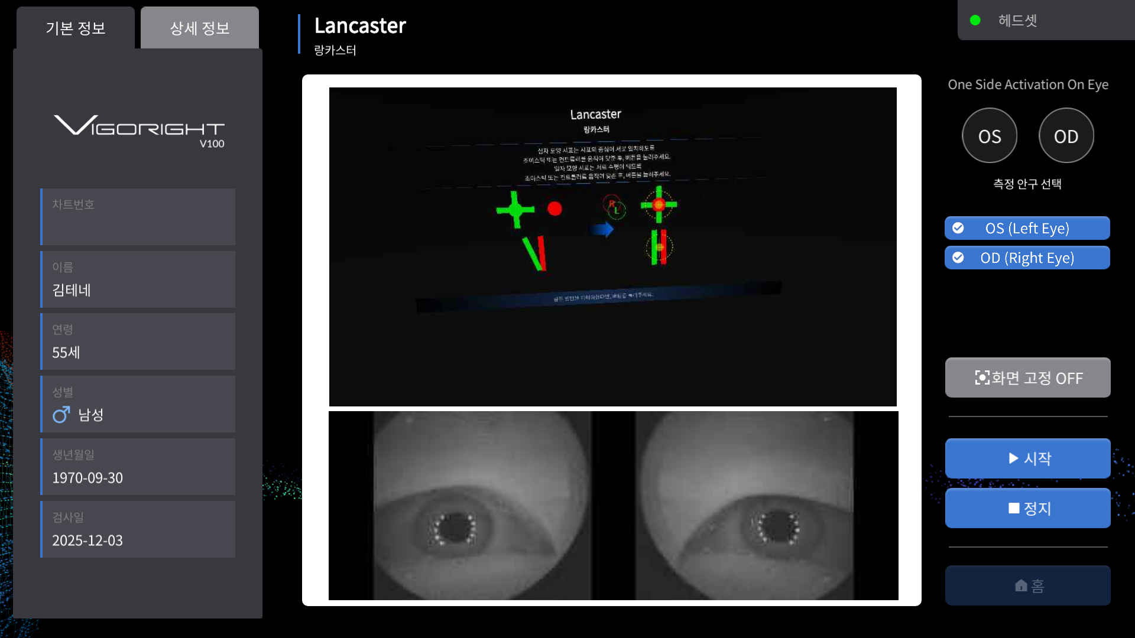Switch to the 기본 정보 tab
This screenshot has width=1135, height=638.
76,28
